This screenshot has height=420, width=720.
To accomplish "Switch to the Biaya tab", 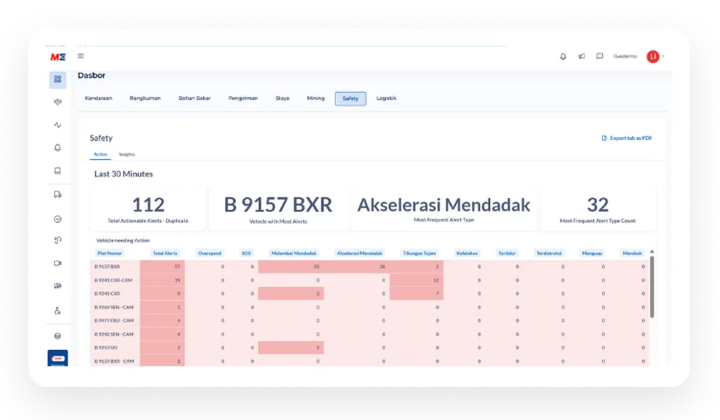I will 282,98.
